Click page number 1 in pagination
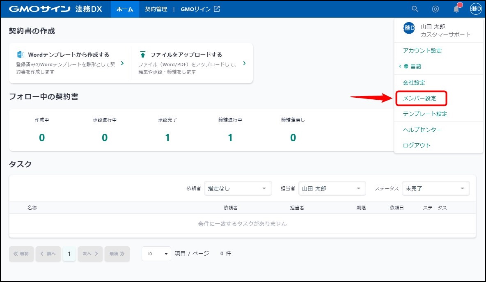This screenshot has width=486, height=282. point(69,254)
